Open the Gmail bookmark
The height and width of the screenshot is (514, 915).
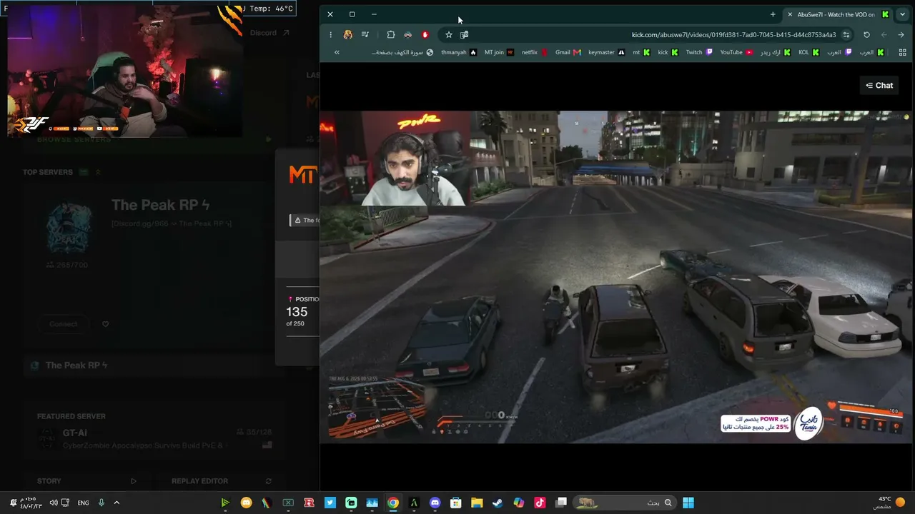[568, 52]
